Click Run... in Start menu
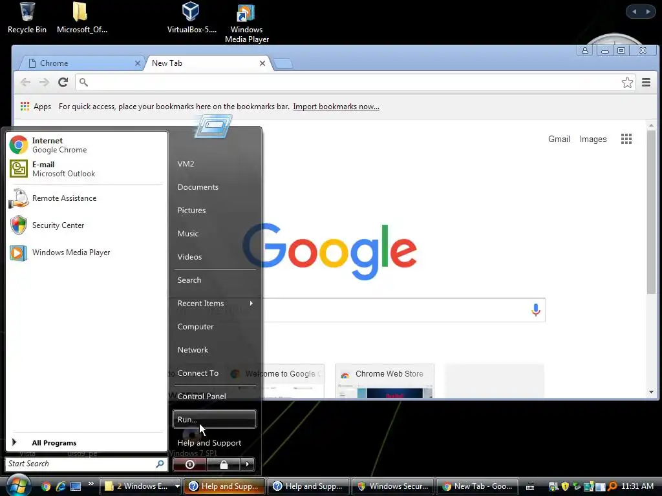This screenshot has width=662, height=496. [x=215, y=419]
